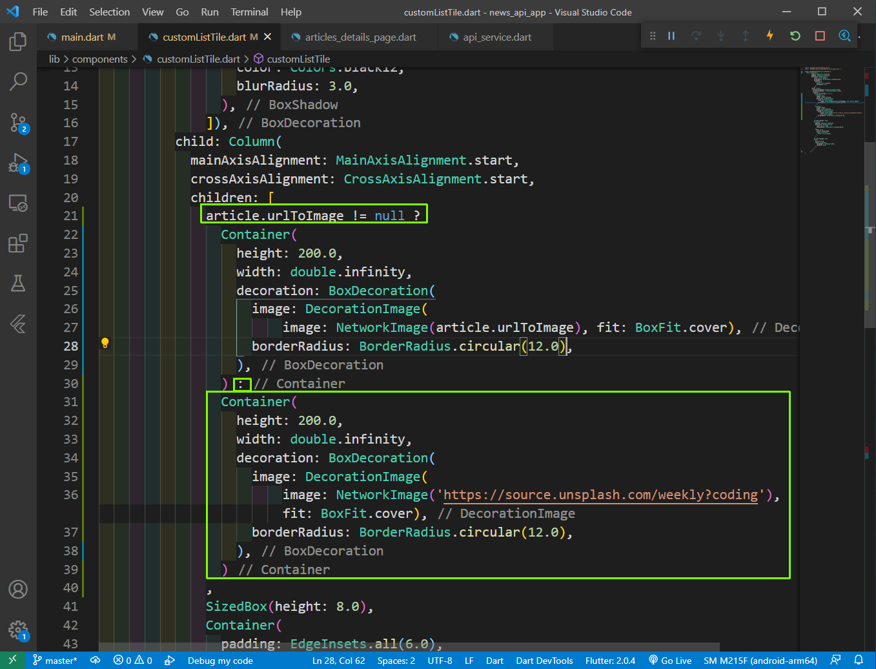
Task: Open Source Control view with 2 changes
Action: pos(18,122)
